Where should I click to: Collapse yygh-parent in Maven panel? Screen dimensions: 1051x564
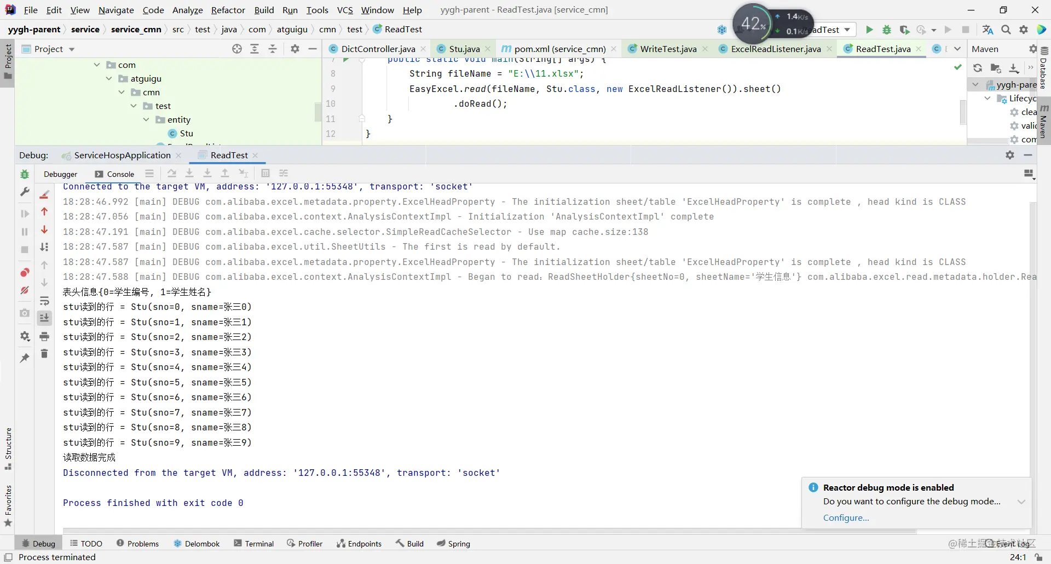975,85
